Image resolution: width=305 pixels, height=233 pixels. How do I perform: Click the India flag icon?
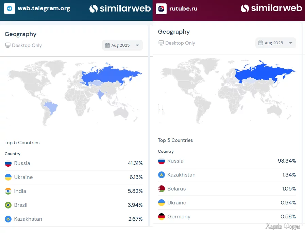tap(8, 191)
